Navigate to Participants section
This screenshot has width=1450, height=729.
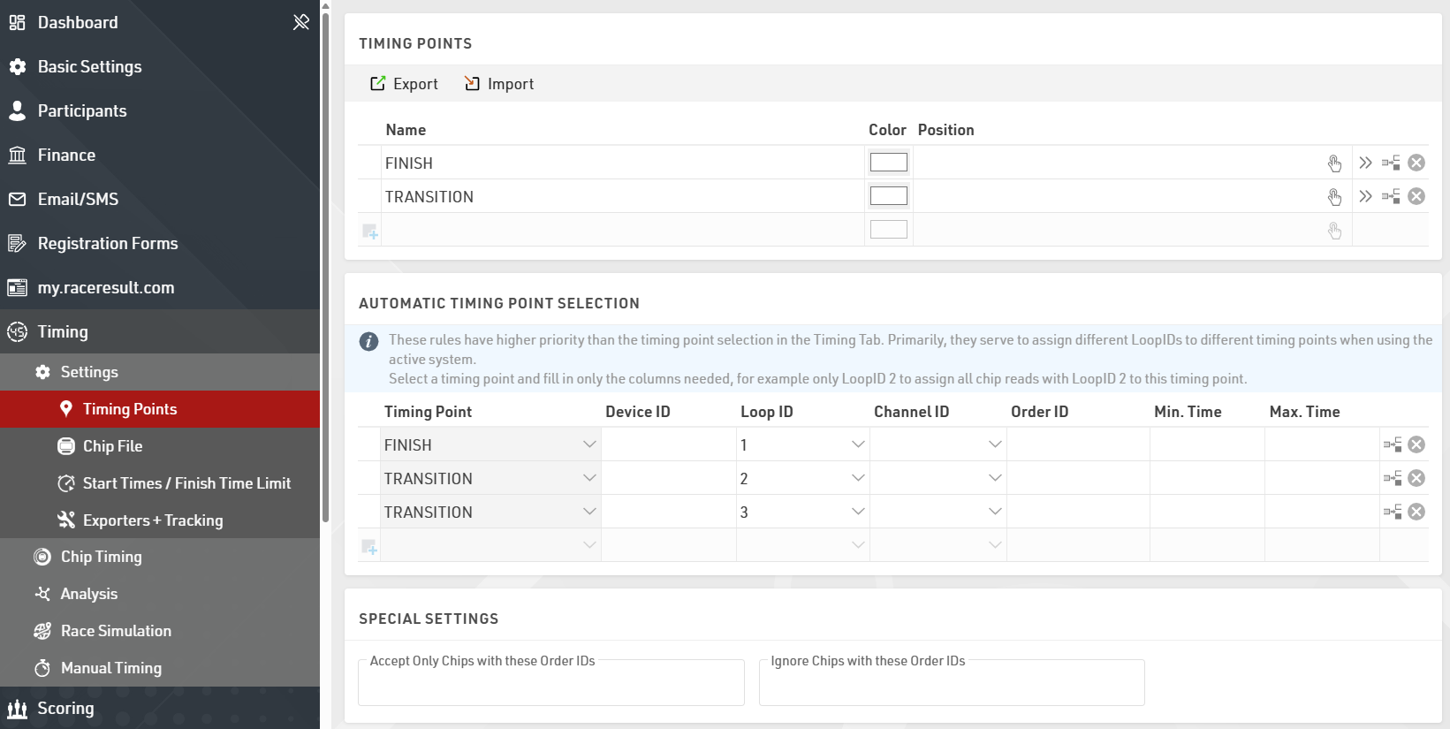(82, 110)
